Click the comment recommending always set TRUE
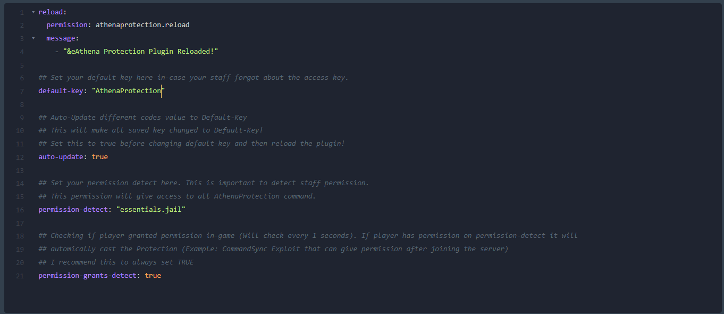Image resolution: width=724 pixels, height=314 pixels. pos(116,262)
